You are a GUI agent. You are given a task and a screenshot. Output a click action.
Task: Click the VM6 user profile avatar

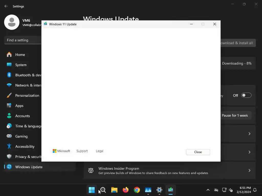point(12,22)
